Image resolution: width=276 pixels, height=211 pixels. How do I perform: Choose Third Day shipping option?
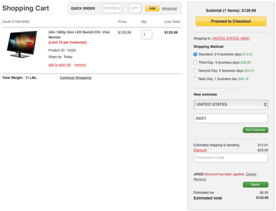(x=196, y=63)
